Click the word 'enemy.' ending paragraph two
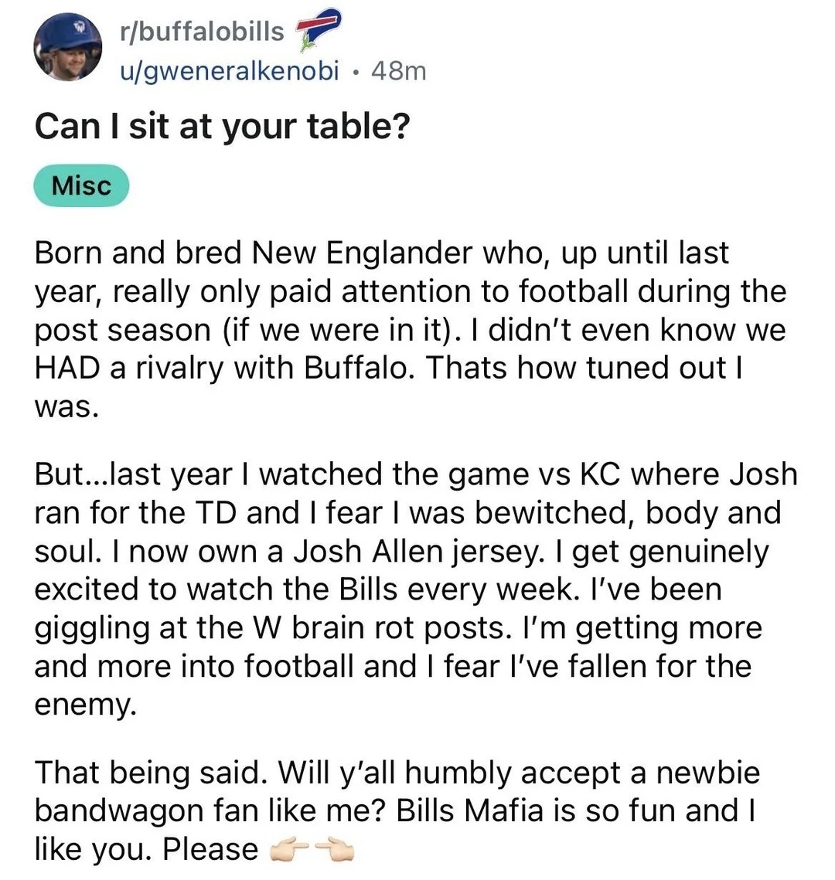 (x=85, y=705)
